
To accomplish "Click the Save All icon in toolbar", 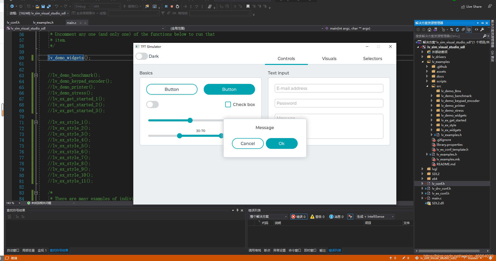I will coord(49,6).
